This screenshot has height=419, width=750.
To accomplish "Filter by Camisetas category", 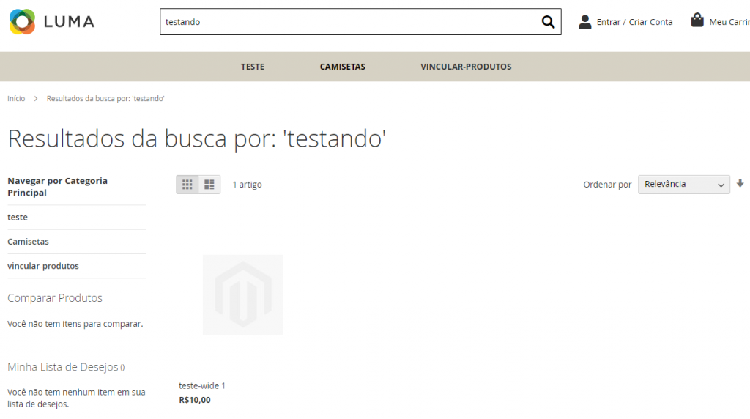I will tap(29, 242).
